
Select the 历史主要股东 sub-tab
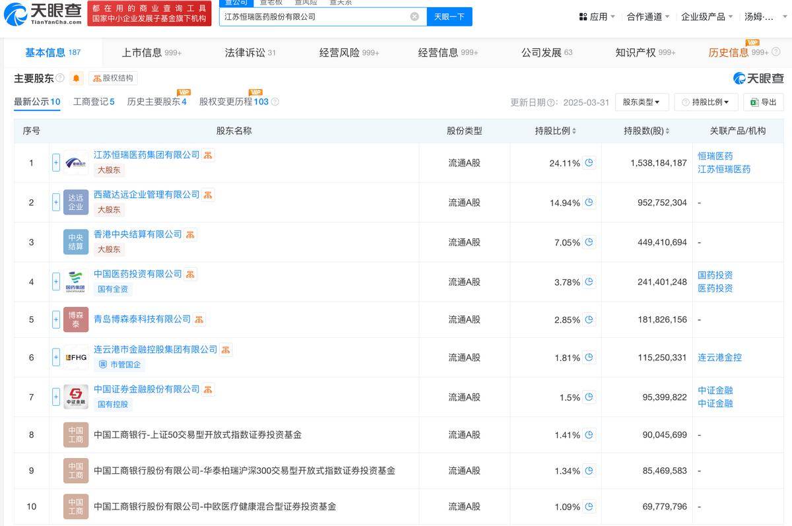157,102
